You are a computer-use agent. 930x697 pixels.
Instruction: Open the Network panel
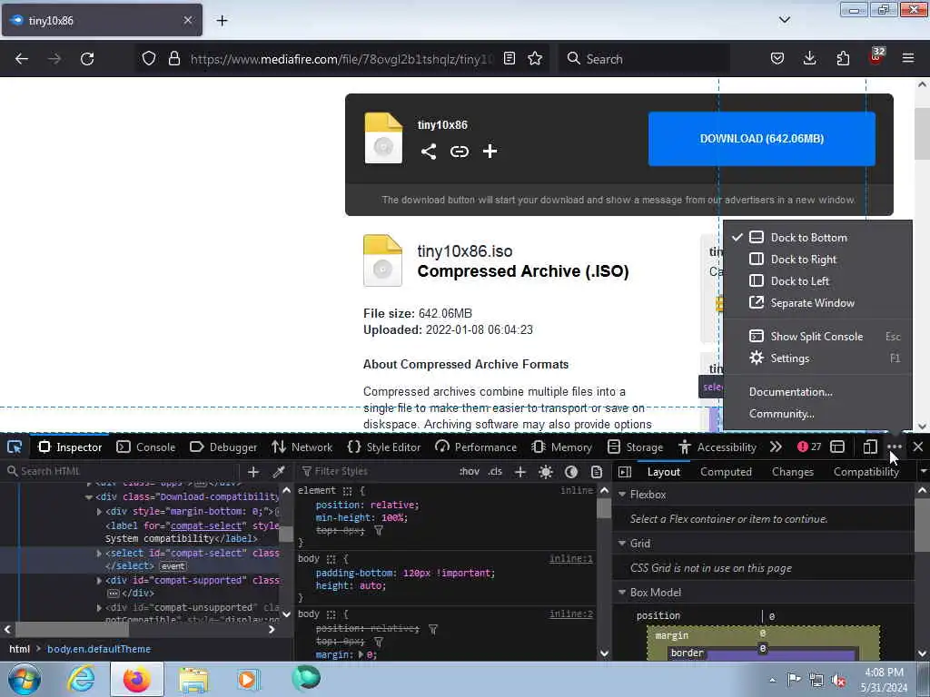point(302,447)
